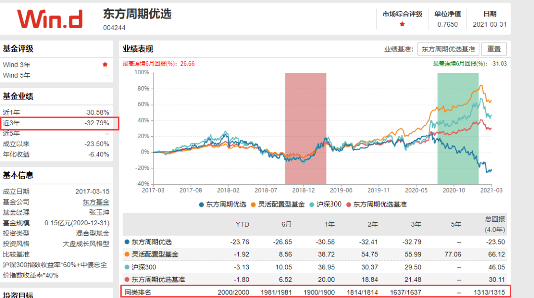Click the investment style 大盘成长风格型

pyautogui.click(x=86, y=244)
